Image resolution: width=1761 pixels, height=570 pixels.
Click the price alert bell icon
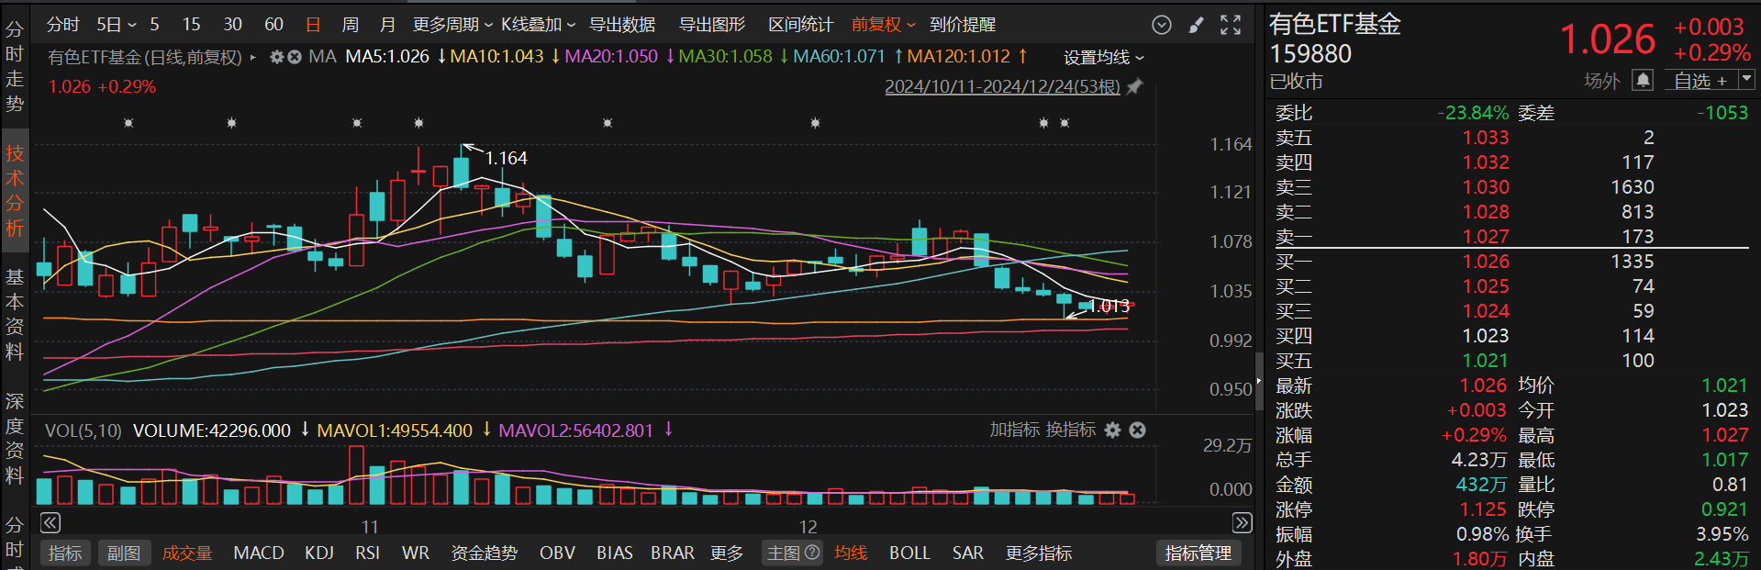point(1643,81)
